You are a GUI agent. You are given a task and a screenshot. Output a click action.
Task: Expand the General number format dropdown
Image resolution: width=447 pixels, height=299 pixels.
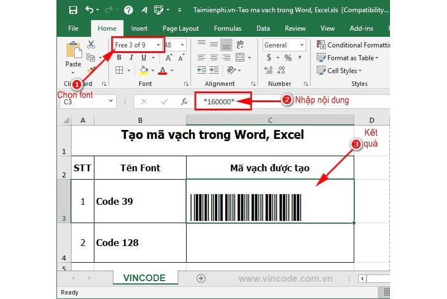coord(302,45)
